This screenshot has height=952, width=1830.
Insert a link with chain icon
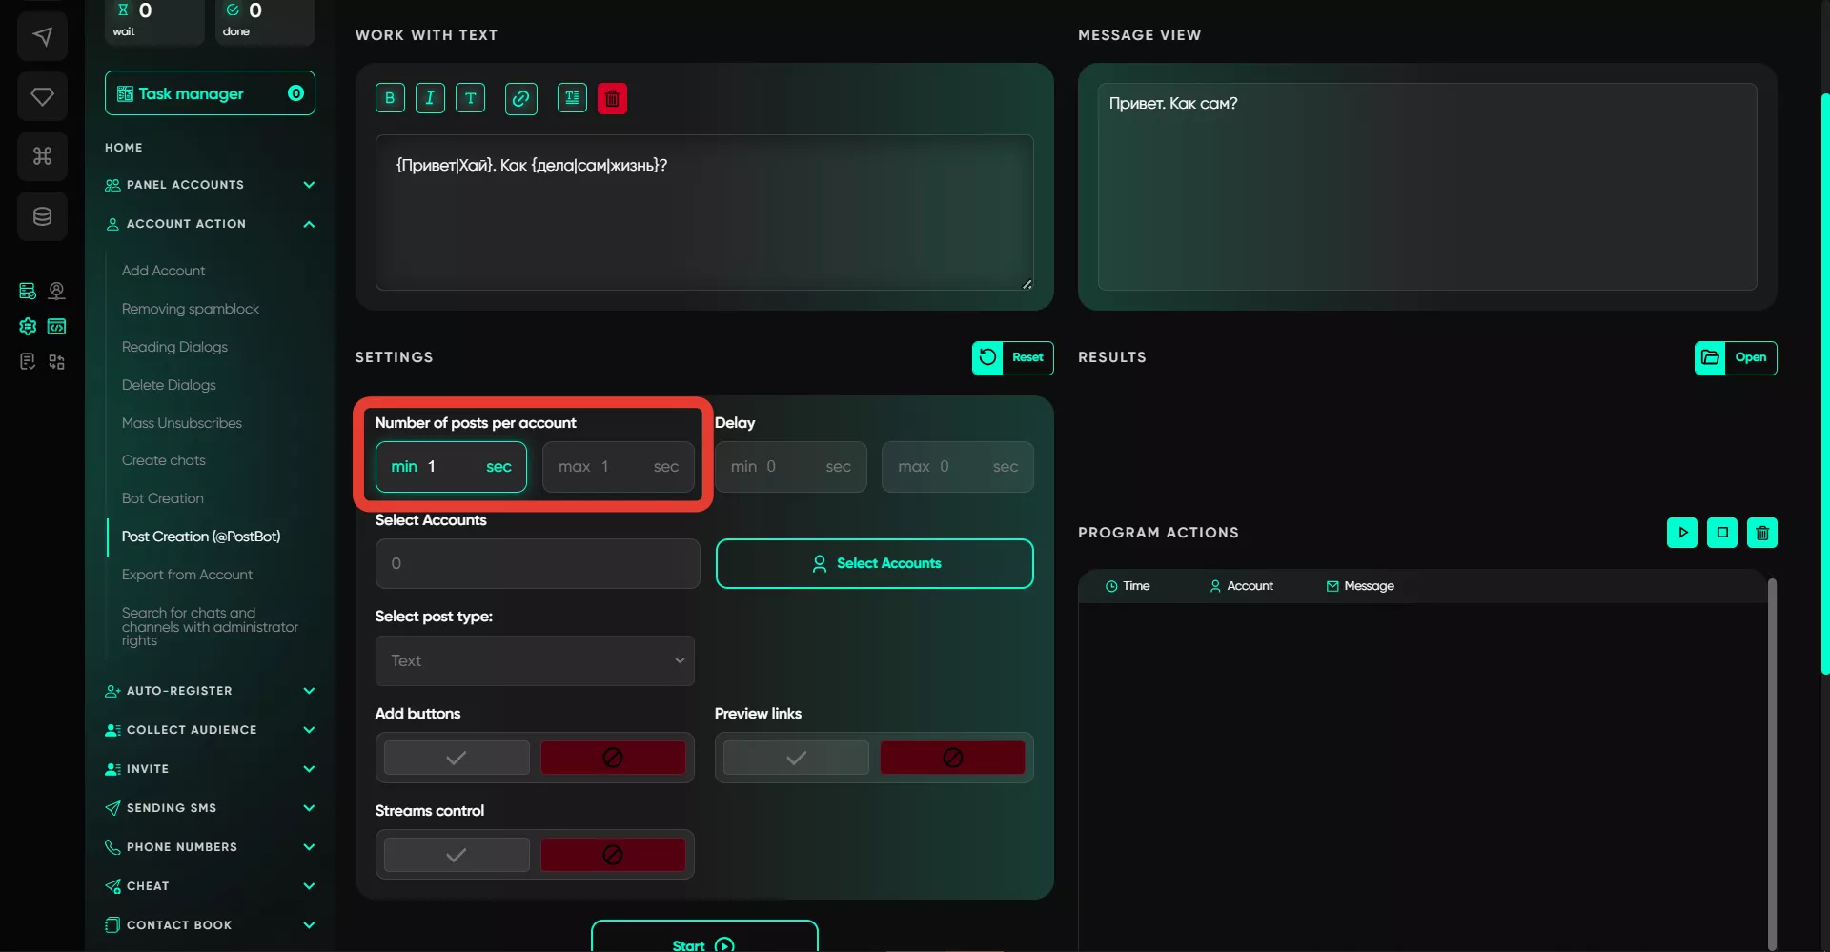pos(521,98)
